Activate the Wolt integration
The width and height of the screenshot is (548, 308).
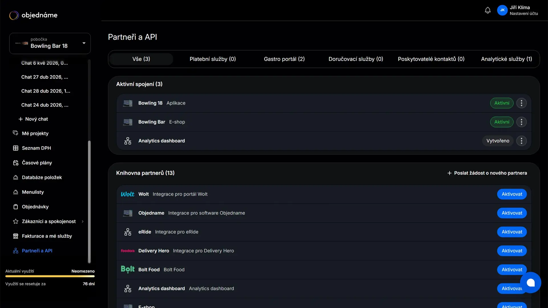point(512,194)
